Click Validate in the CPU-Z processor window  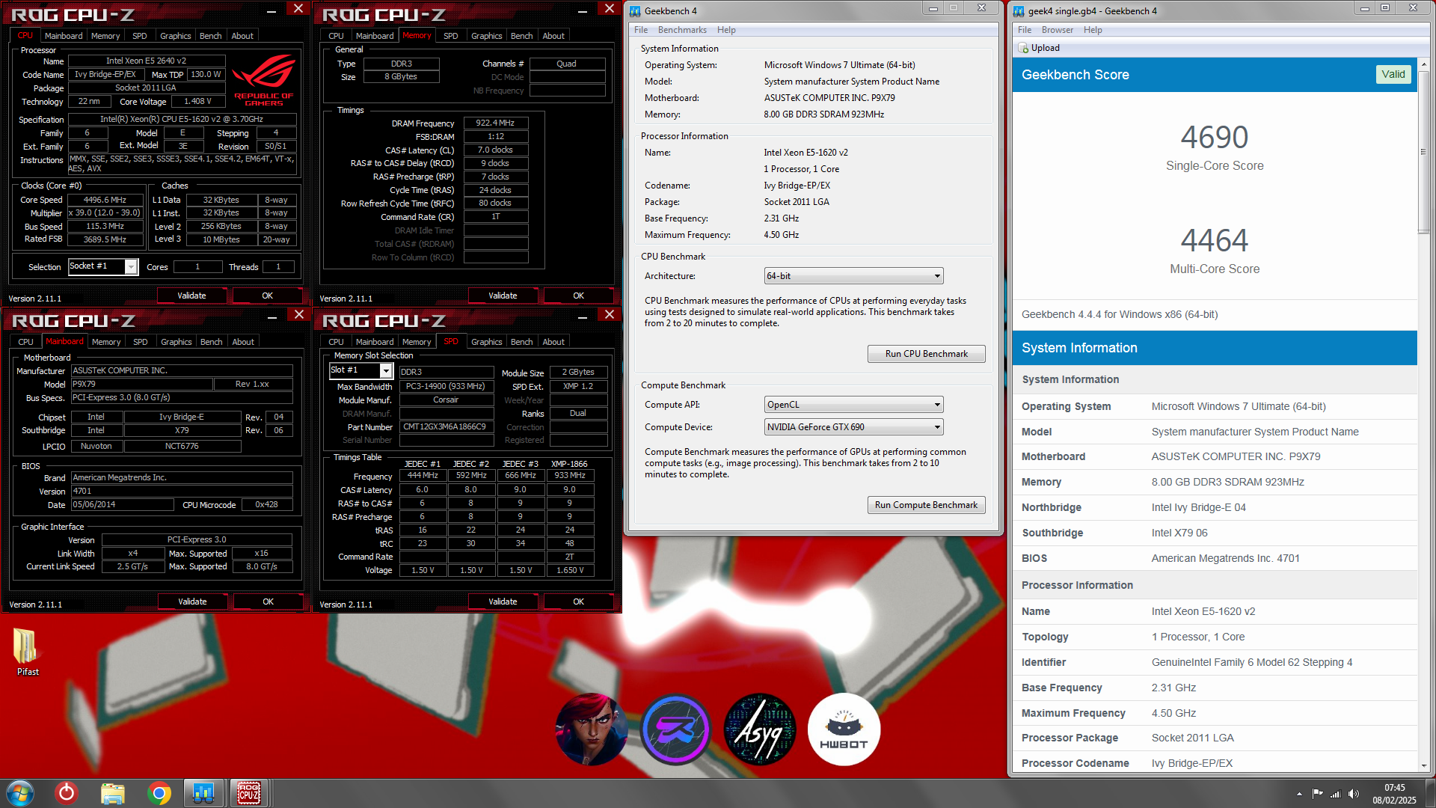coord(191,296)
